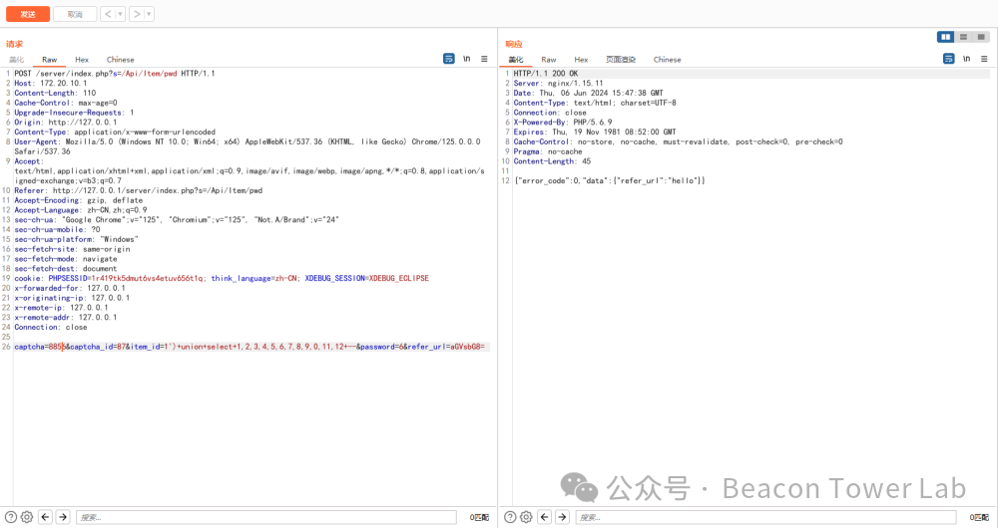Image resolution: width=998 pixels, height=528 pixels.
Task: Select side-by-side layout view icon
Action: 946,37
